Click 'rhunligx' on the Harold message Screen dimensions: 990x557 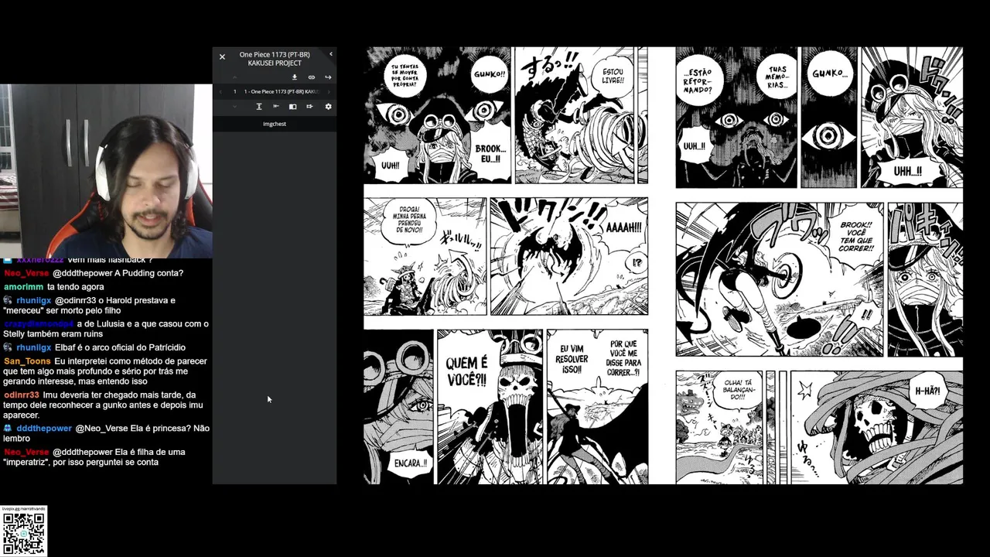pyautogui.click(x=33, y=300)
